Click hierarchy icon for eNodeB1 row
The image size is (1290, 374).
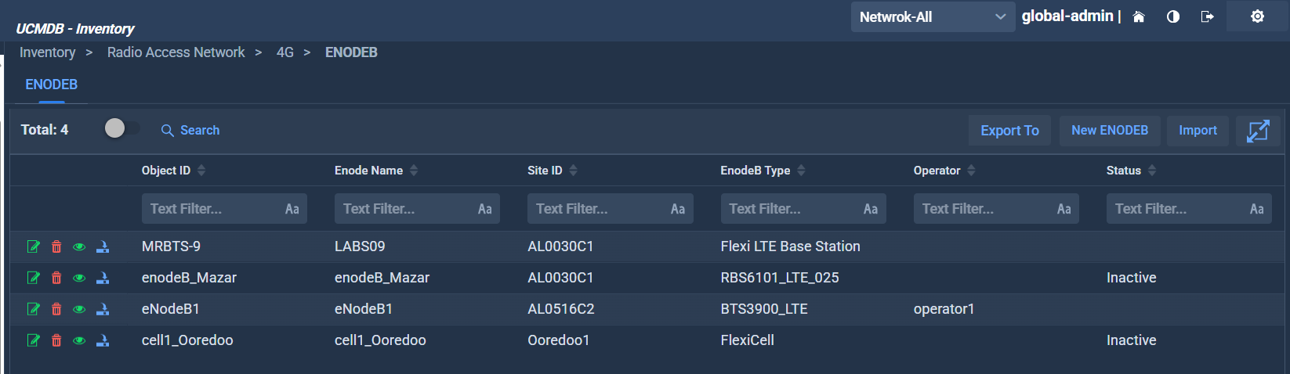103,309
